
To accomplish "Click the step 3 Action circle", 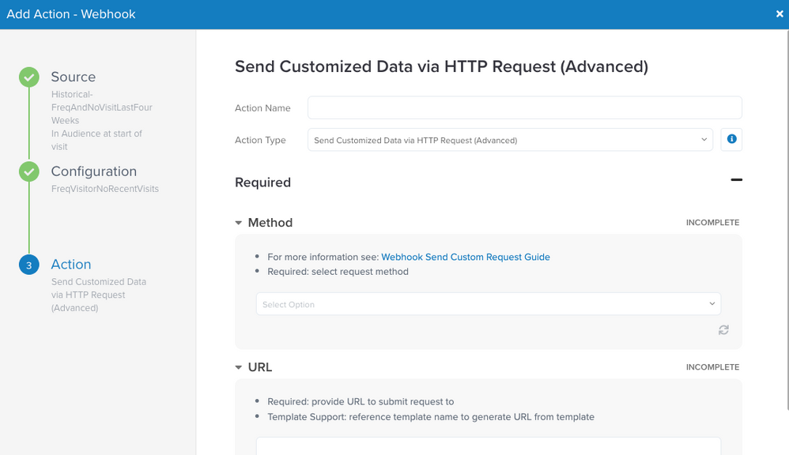I will (29, 265).
